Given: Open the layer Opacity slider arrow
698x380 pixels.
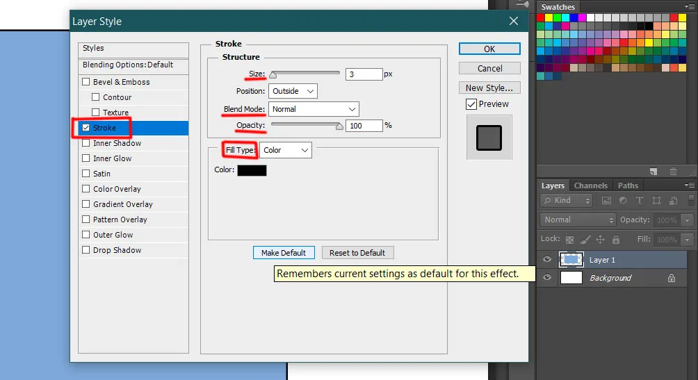Looking at the screenshot, I should tap(688, 220).
